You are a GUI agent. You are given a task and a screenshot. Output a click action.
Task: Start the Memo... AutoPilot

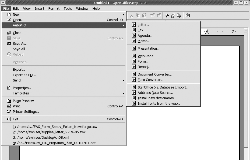coord(163,41)
